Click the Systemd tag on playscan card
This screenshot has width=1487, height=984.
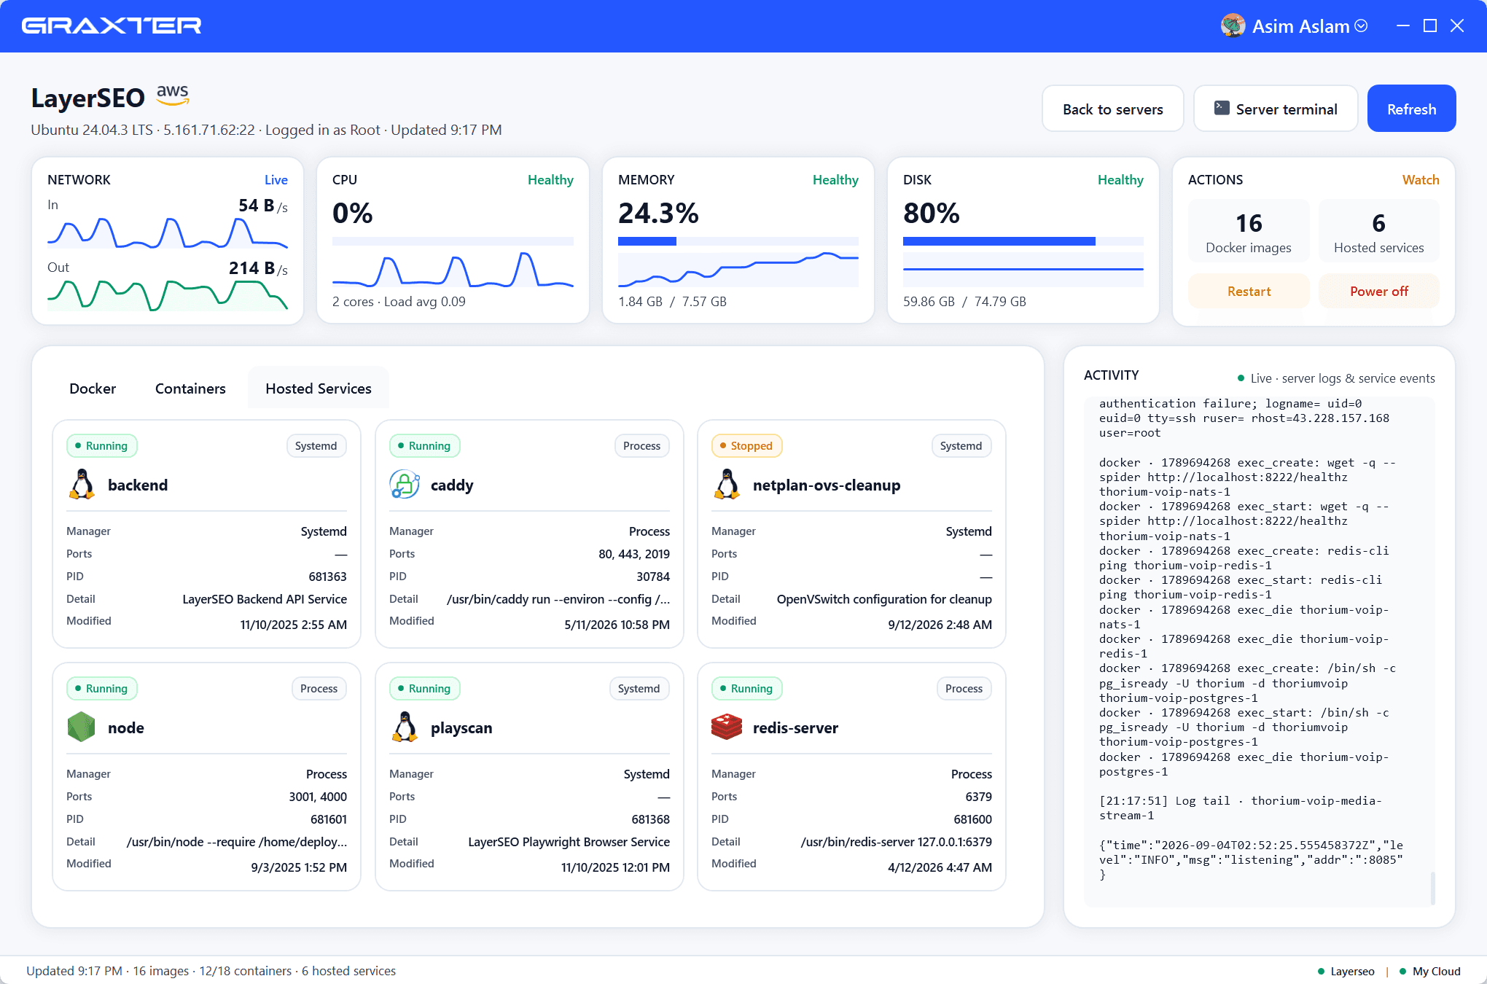(639, 689)
